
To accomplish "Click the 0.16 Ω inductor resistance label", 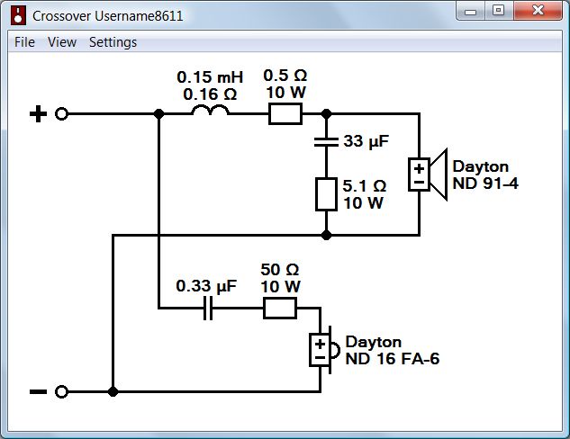I will click(x=210, y=94).
